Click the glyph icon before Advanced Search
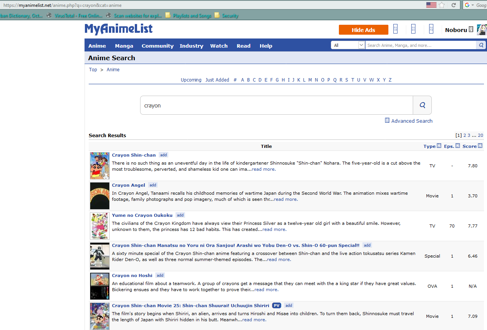Viewport: 487px width, 330px height. tap(387, 120)
